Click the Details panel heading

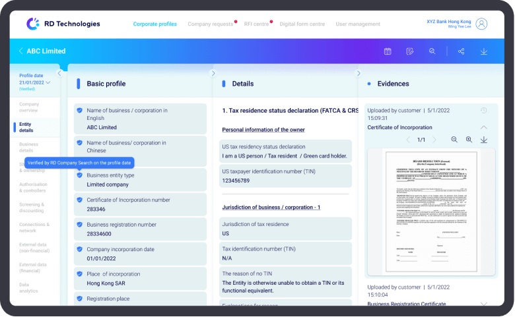(243, 84)
